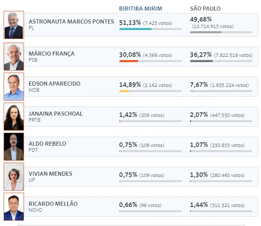This screenshot has width=261, height=226.
Task: Open Vivian Mendes candidate photo
Action: click(14, 176)
